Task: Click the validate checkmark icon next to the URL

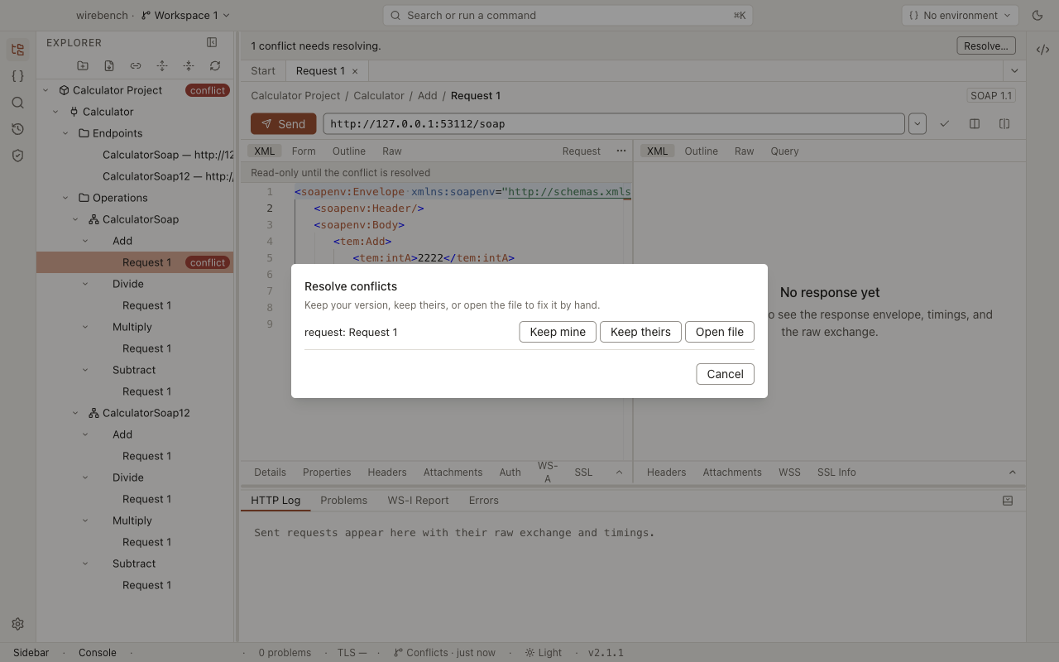Action: coord(945,124)
